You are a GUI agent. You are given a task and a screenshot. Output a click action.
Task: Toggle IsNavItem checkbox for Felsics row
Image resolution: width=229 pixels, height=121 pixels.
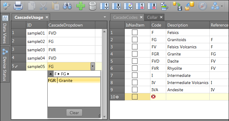(135, 32)
